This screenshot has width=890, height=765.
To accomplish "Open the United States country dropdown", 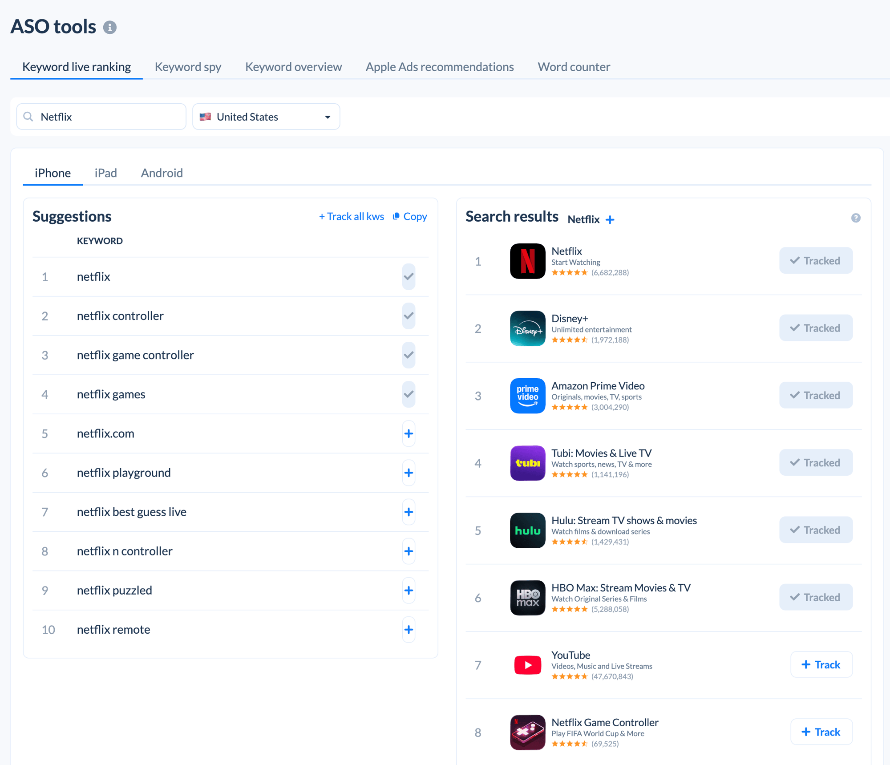I will pos(266,117).
